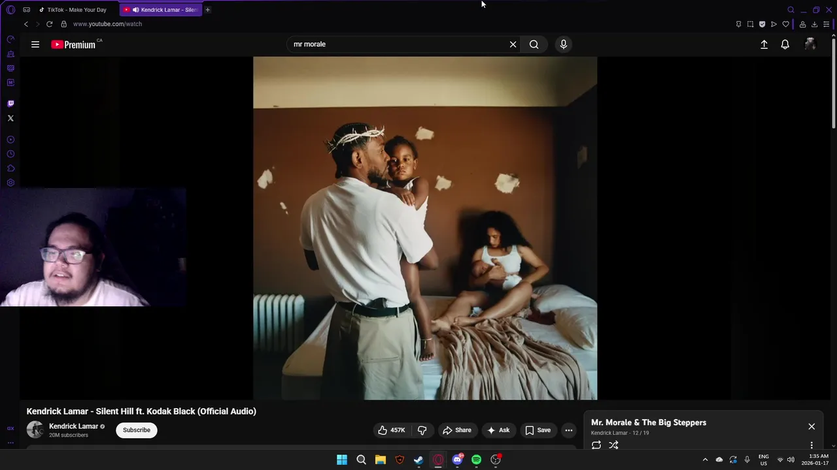Show hidden system tray icons
Viewport: 837px width, 470px height.
705,460
